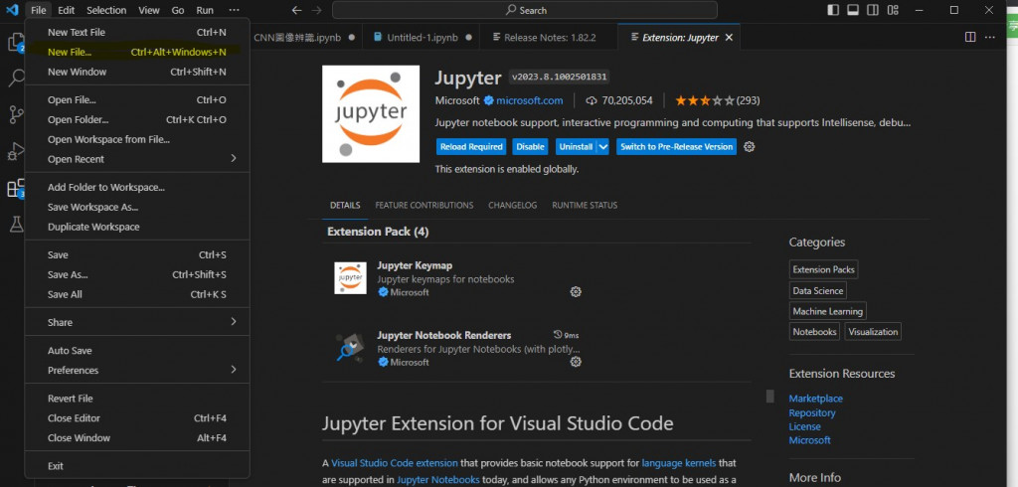Screen dimensions: 1018x487
Task: Open the Repository resource link
Action: click(x=812, y=413)
